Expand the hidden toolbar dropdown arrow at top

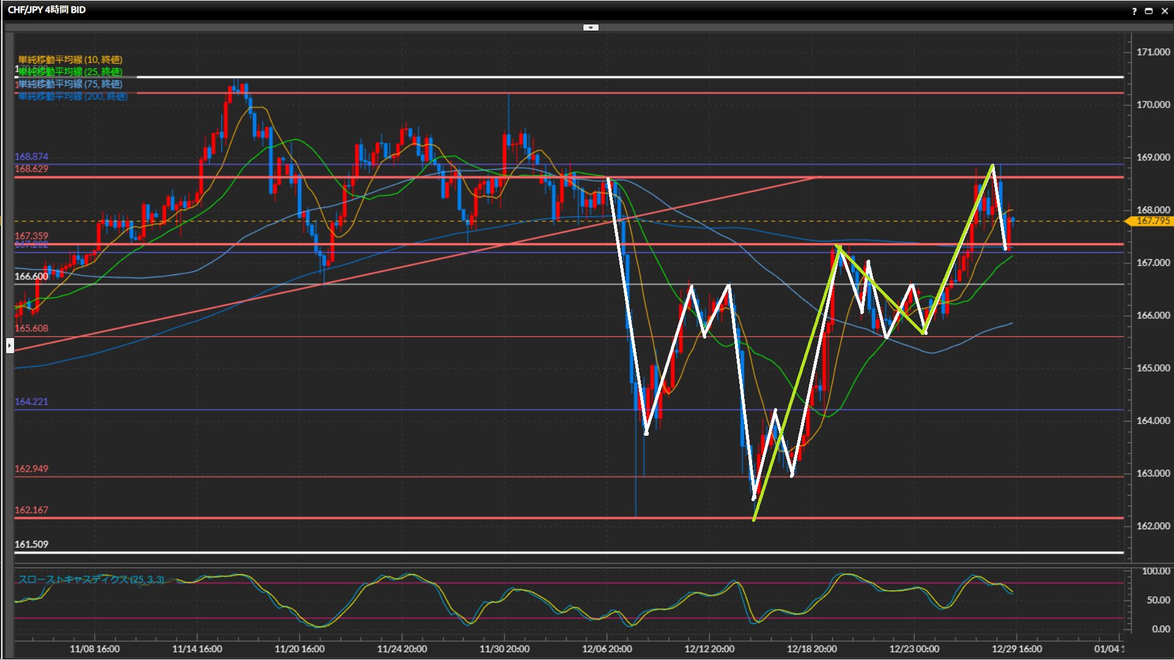591,28
